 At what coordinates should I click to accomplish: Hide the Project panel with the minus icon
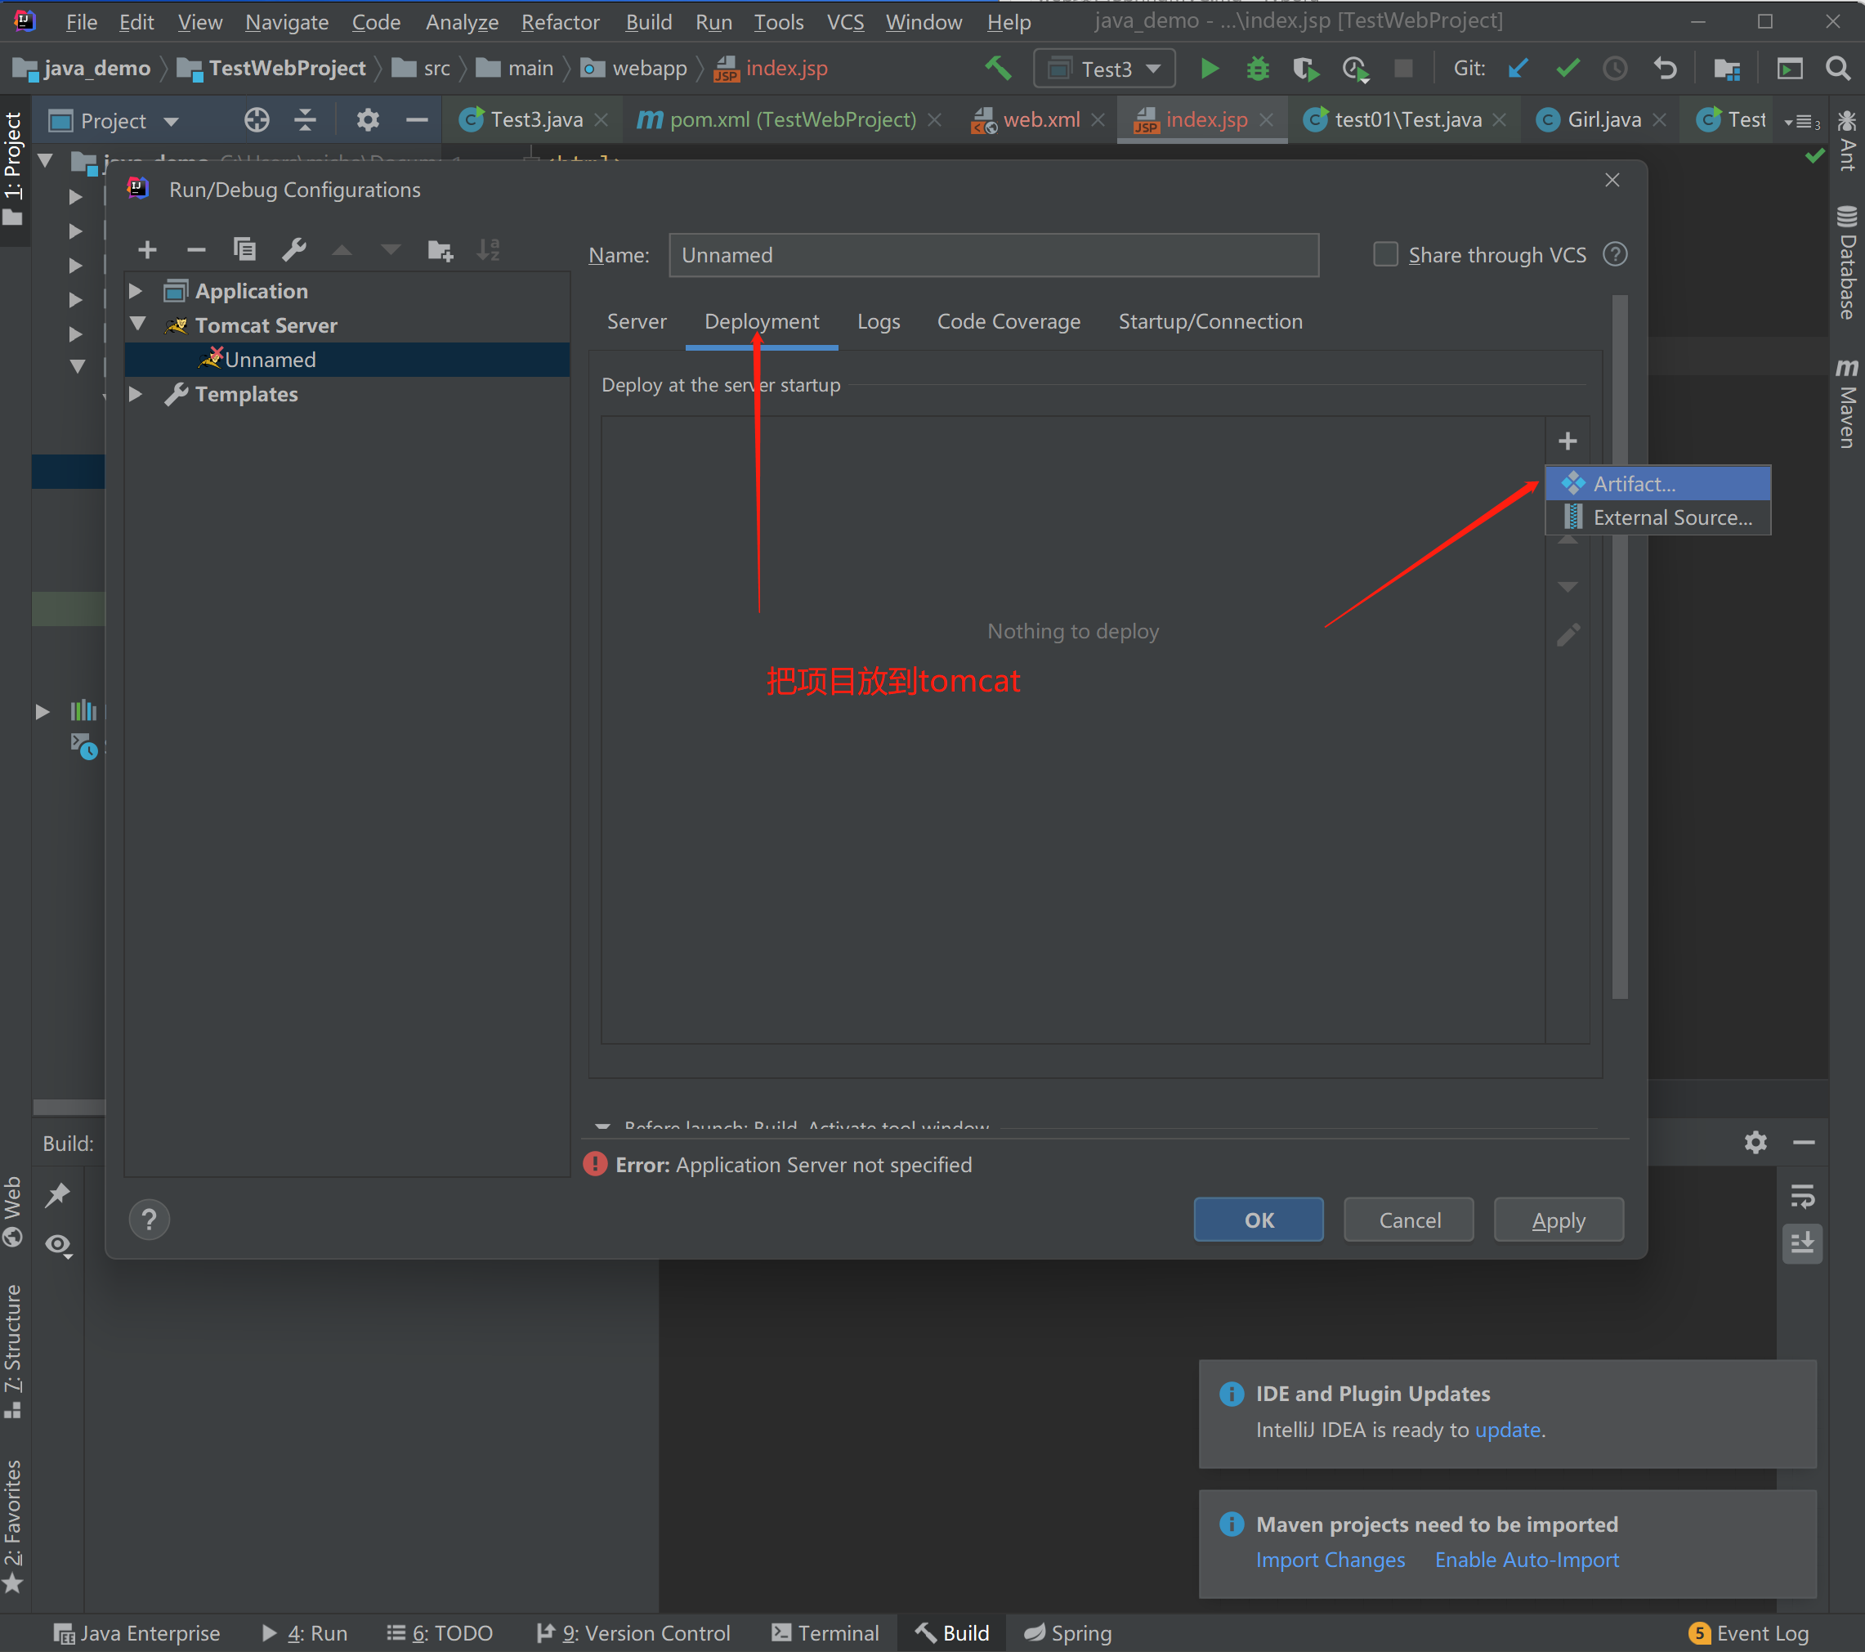(416, 119)
